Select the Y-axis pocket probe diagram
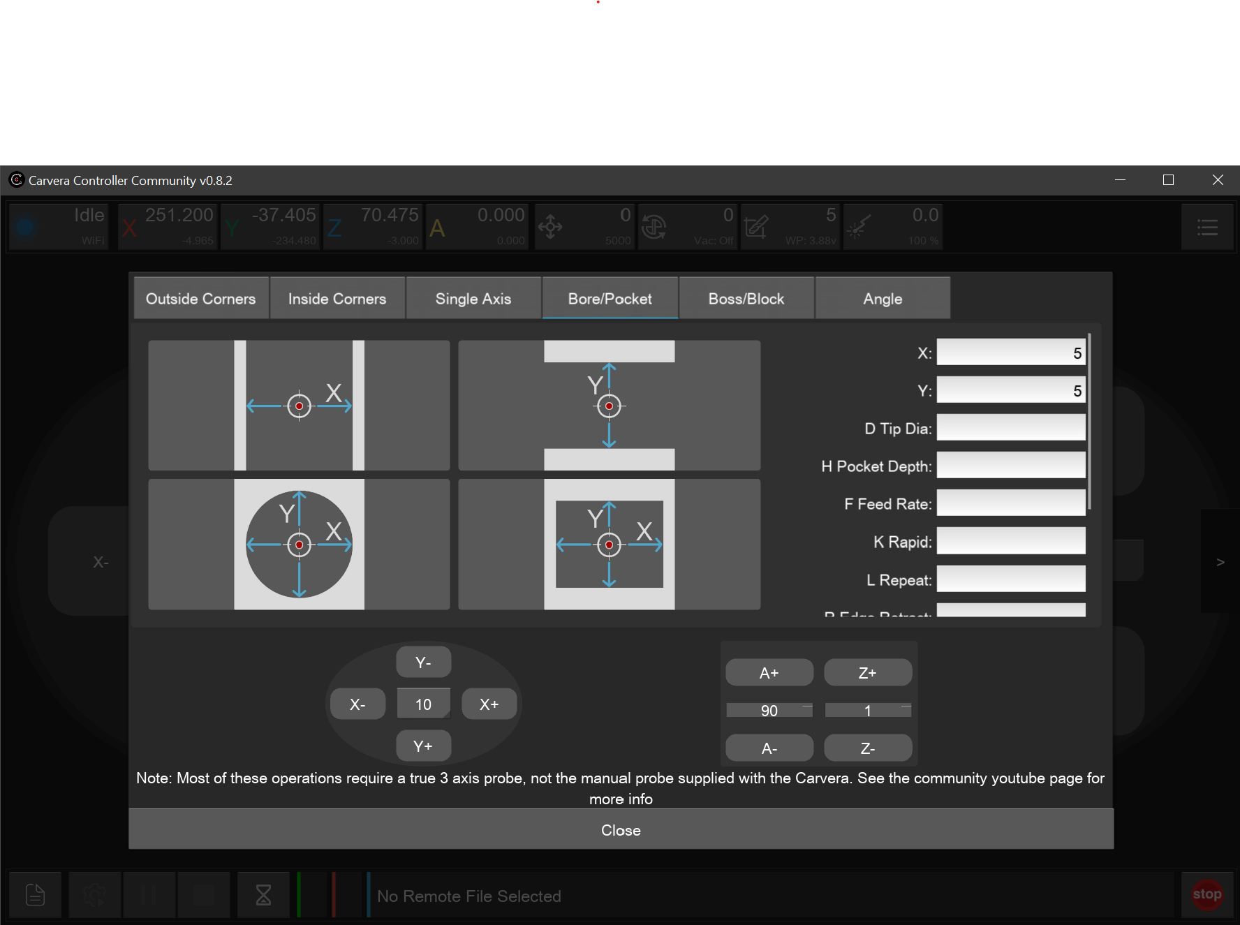This screenshot has width=1240, height=925. coord(609,406)
